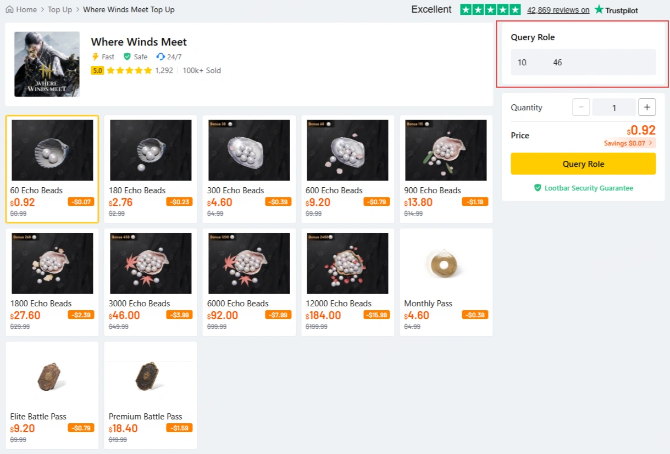670x454 pixels.
Task: Select the Elite Battle Pass item
Action: point(52,395)
